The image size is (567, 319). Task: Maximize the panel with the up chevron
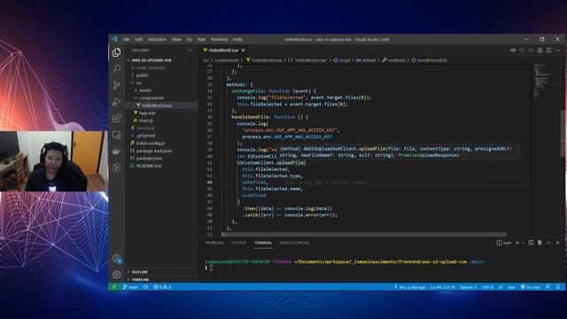549,243
